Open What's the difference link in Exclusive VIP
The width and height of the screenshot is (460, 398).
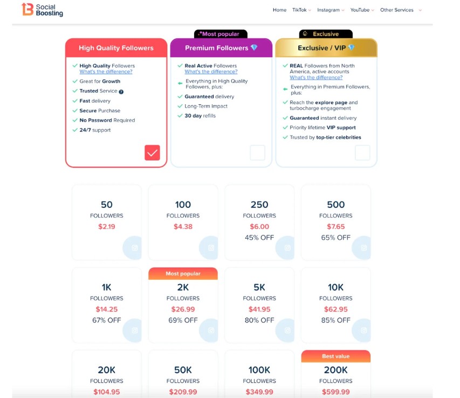[x=316, y=78]
